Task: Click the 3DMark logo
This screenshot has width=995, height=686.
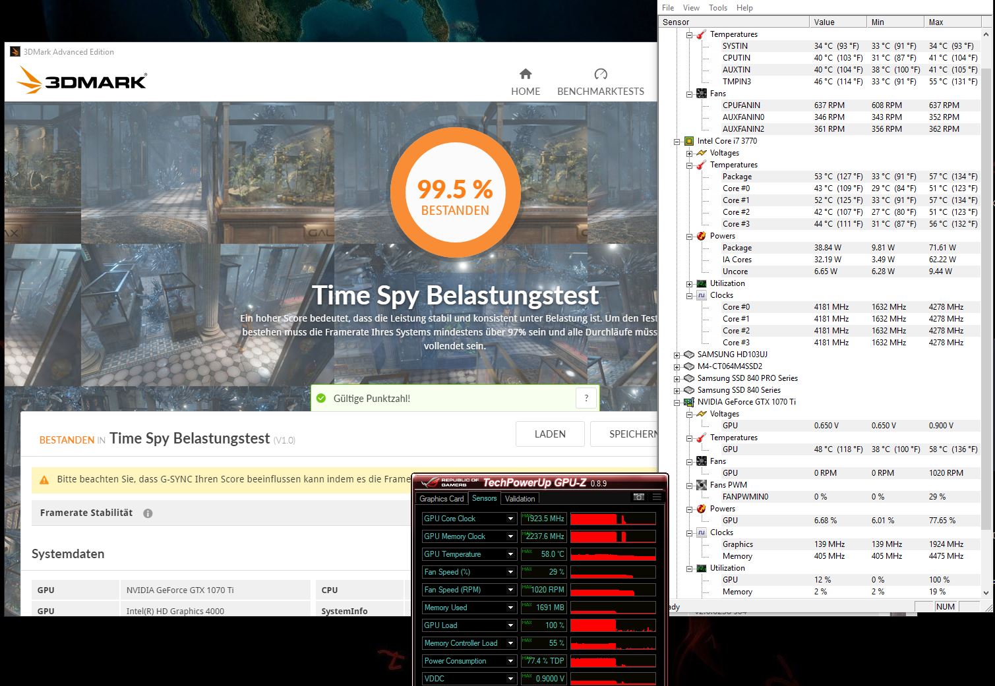Action: point(81,81)
